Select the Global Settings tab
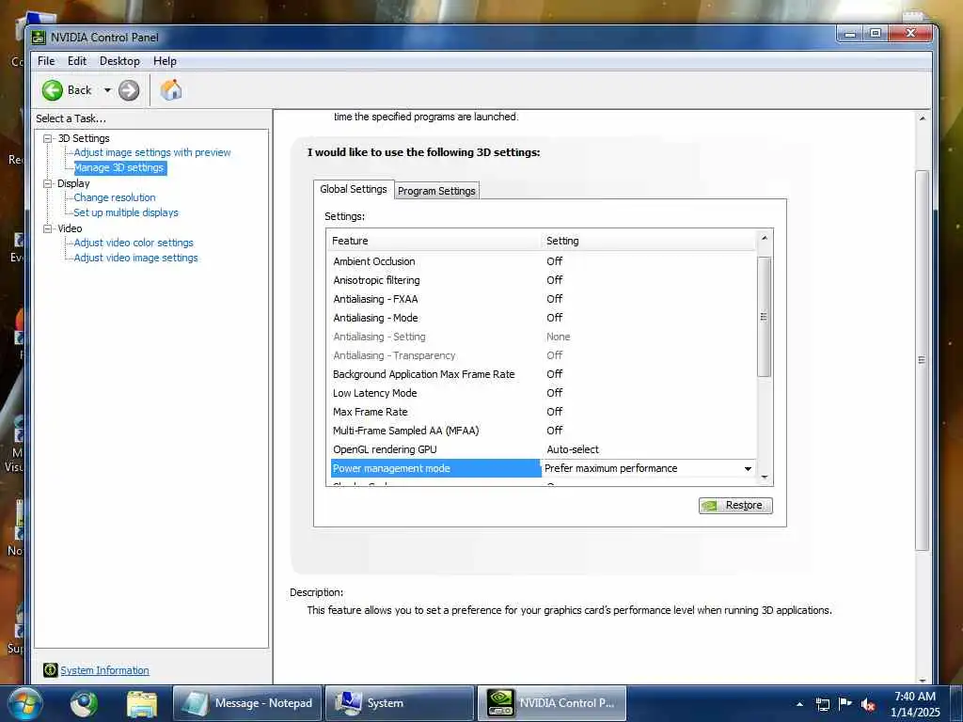This screenshot has height=722, width=963. pos(354,189)
